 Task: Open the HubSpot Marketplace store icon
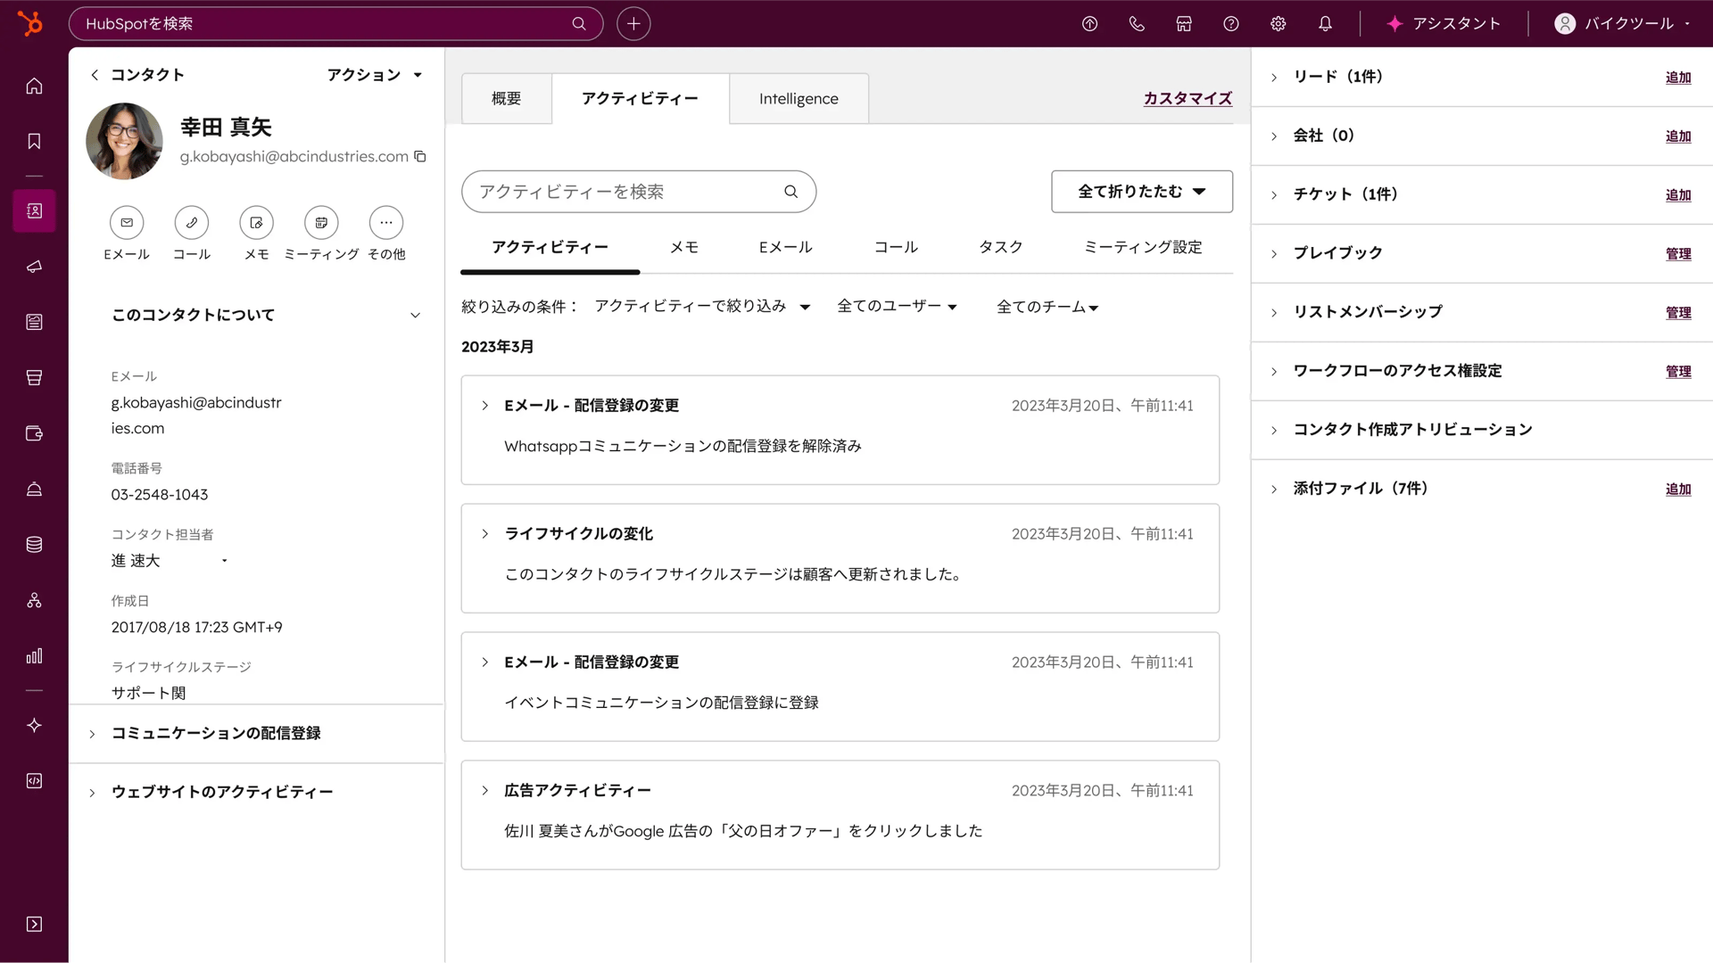pyautogui.click(x=1184, y=23)
